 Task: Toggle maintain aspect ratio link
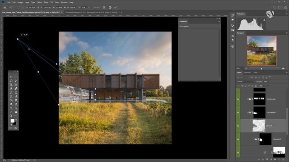(65, 8)
